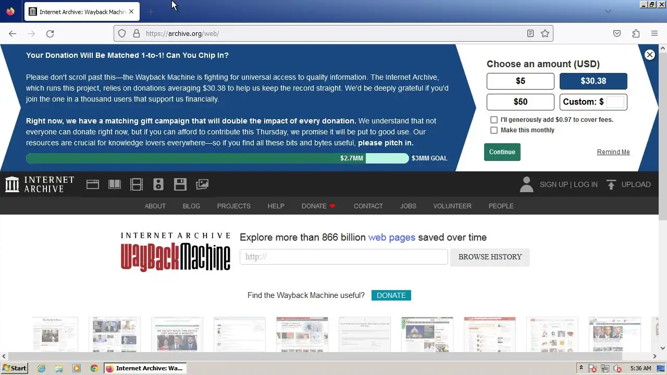Open Firefox application menu
The width and height of the screenshot is (667, 375).
[654, 33]
